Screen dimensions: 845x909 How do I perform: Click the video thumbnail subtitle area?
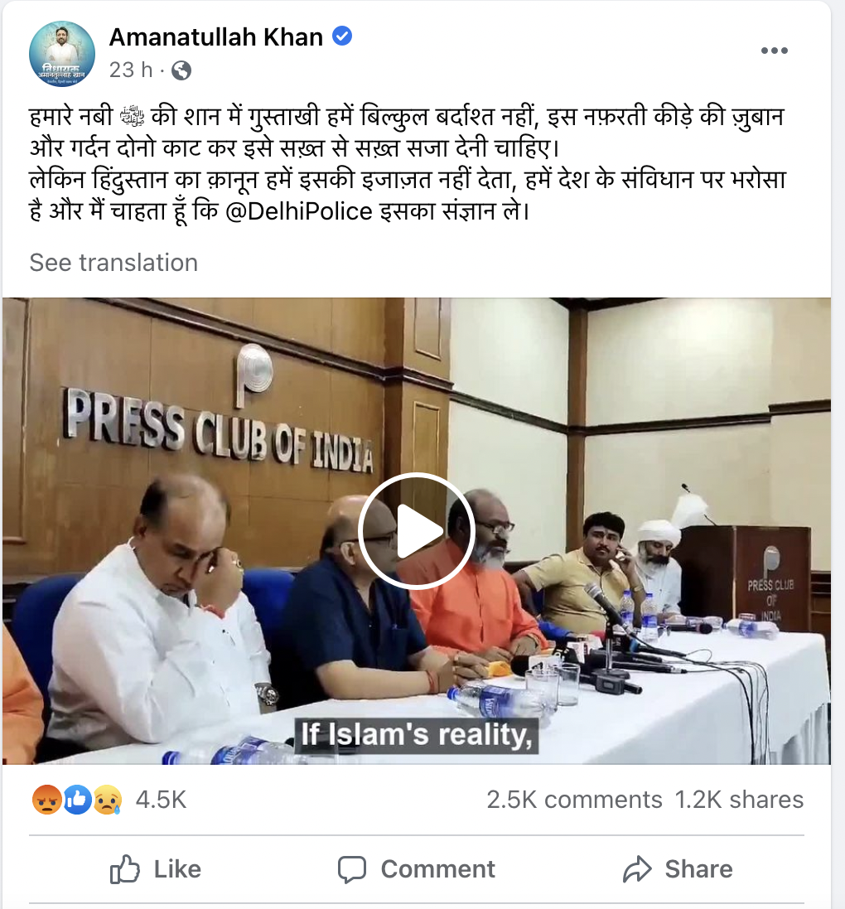[416, 734]
